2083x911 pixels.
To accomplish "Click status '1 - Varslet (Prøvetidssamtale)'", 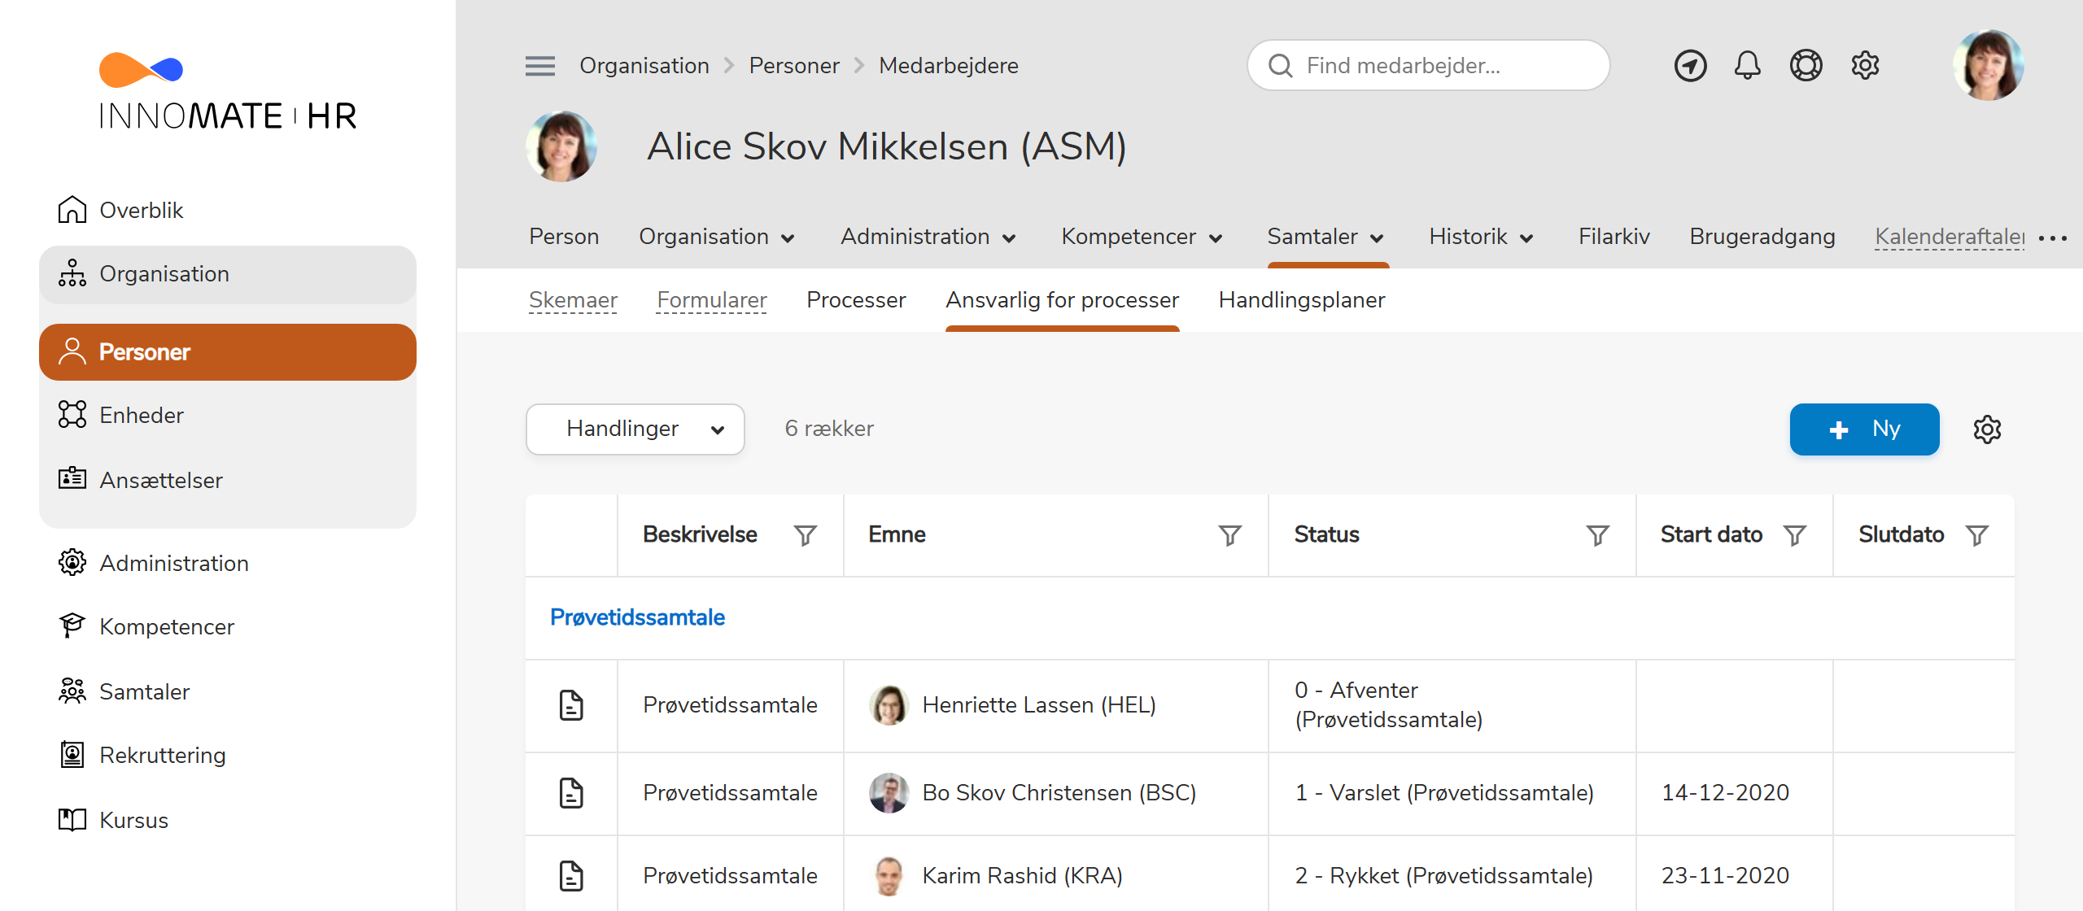I will [1444, 792].
